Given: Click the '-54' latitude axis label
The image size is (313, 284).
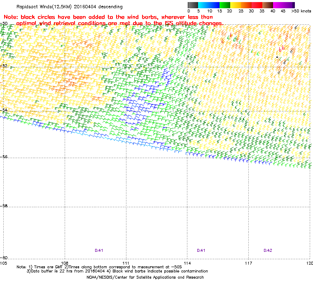Looking at the screenshot, I should click(4, 110).
